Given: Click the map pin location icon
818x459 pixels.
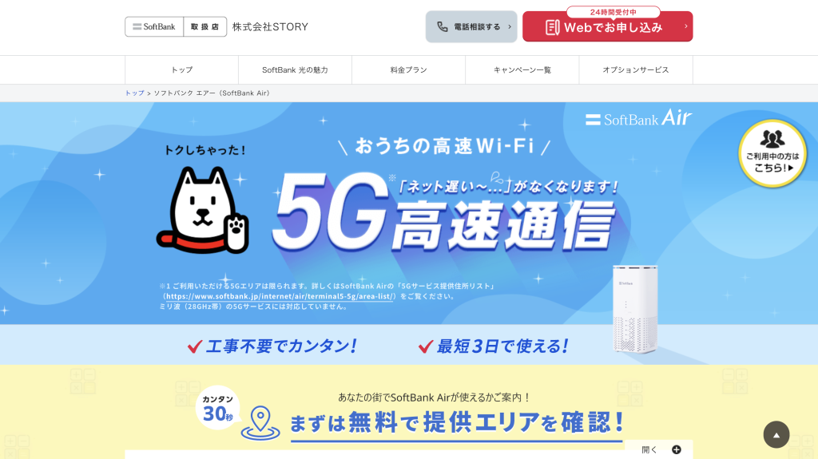Looking at the screenshot, I should [x=260, y=423].
